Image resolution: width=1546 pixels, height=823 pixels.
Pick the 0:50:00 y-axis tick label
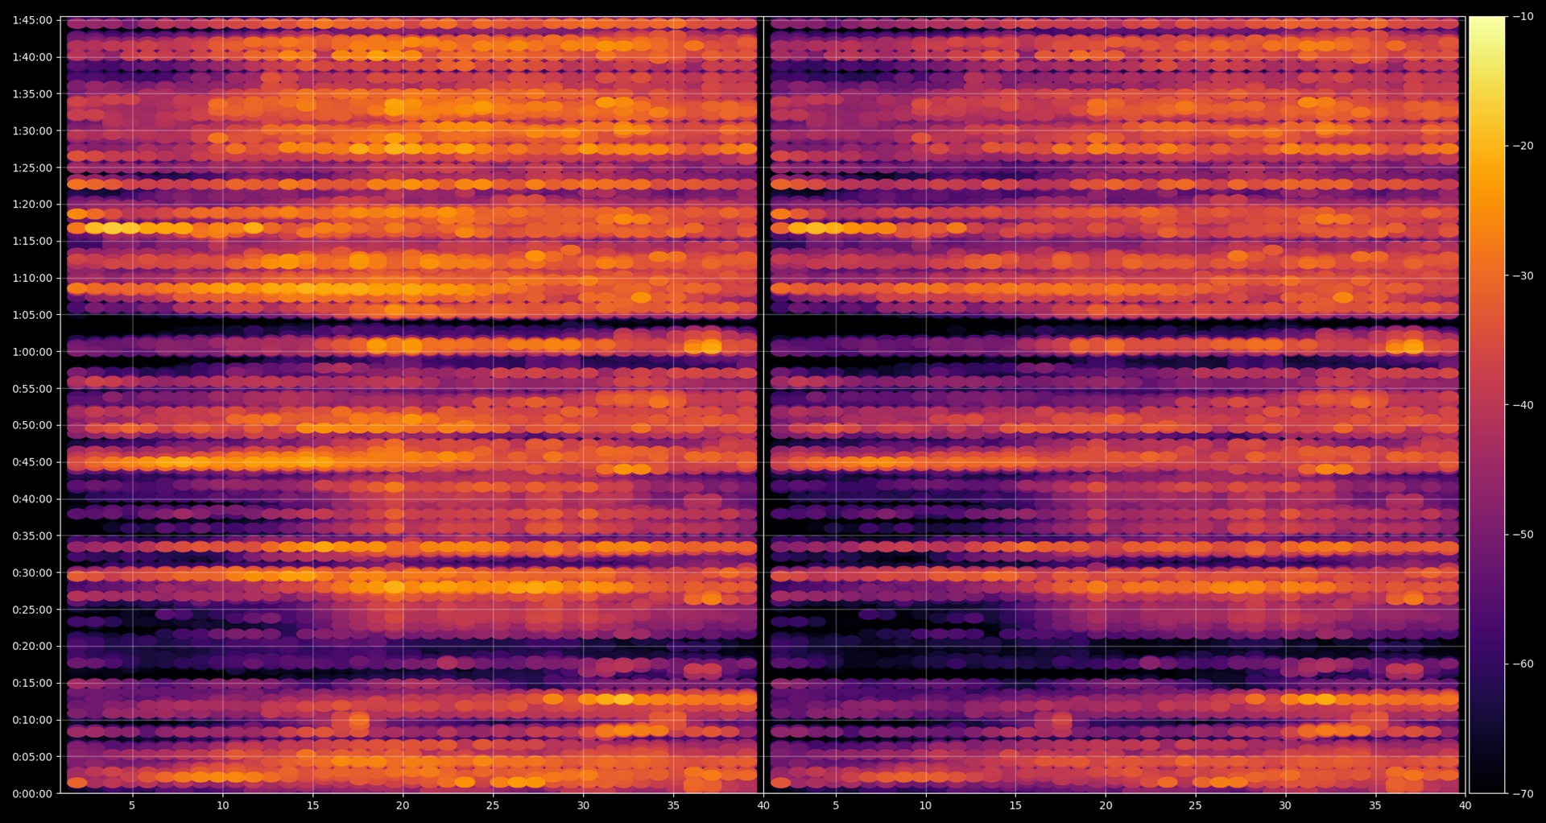(32, 425)
